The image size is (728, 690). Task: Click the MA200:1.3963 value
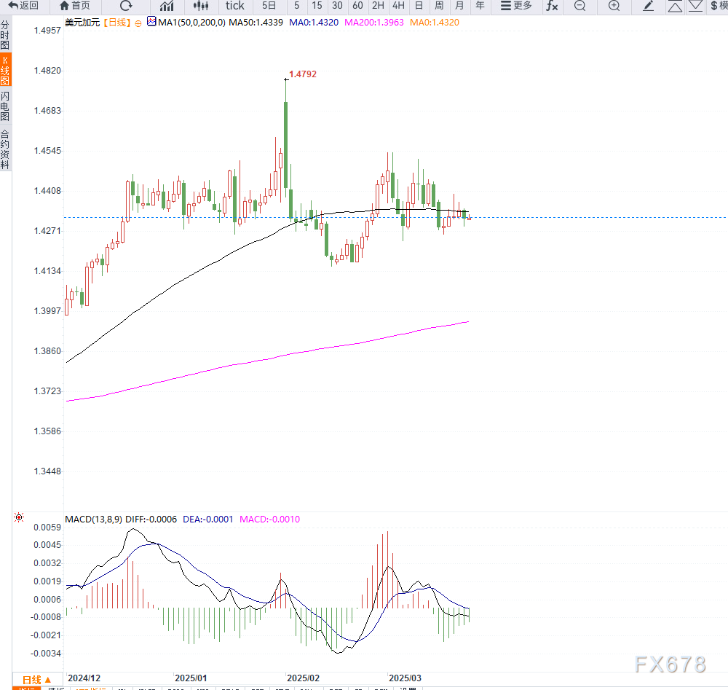(374, 23)
